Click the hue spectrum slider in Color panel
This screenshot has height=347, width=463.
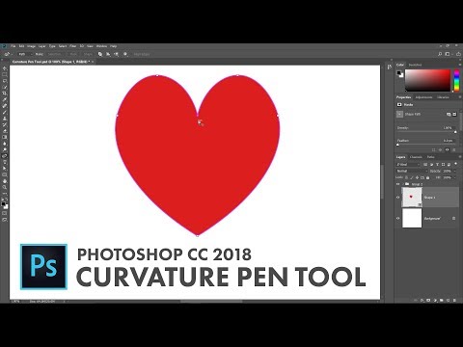[x=456, y=80]
